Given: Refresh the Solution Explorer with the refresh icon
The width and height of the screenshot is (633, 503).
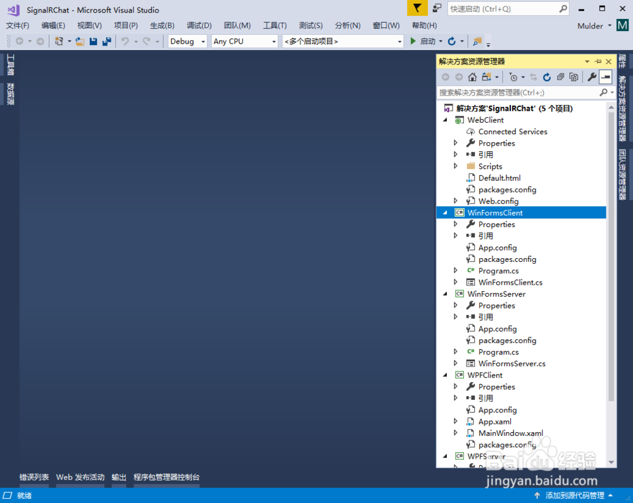Looking at the screenshot, I should coord(547,77).
